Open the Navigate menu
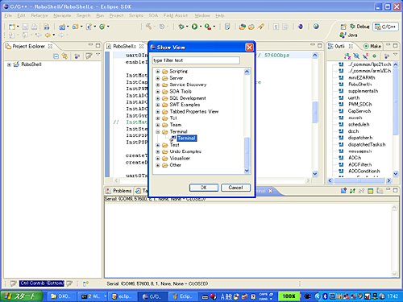Screen dimensions: 403x302 62,15
